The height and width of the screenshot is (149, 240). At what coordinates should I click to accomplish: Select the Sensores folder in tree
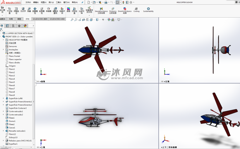click(x=13, y=47)
